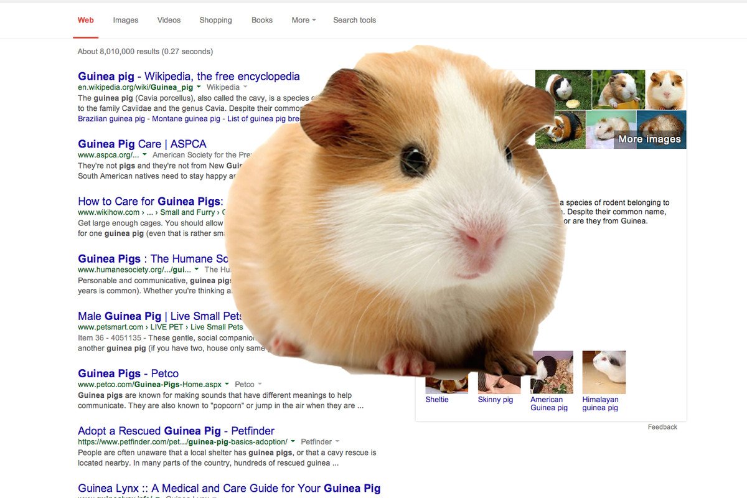Open the Guinea Pig Care ASPCA result
Viewport: 747px width, 498px height.
(x=141, y=143)
